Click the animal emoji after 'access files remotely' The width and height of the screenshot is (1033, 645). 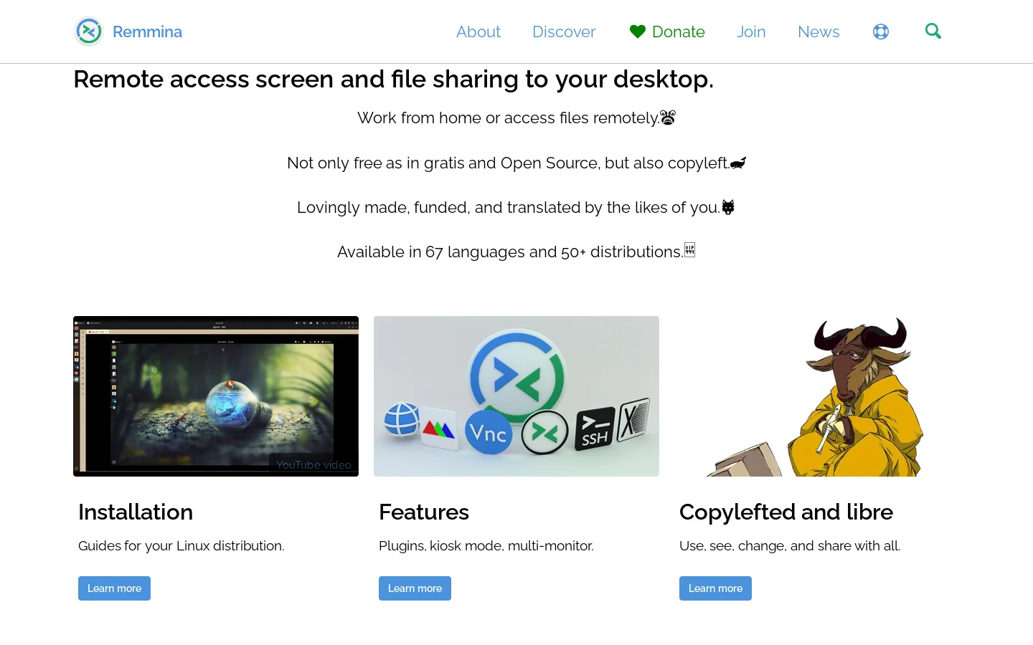point(668,118)
